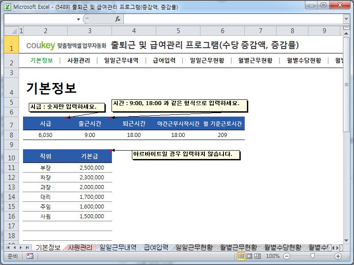The image size is (354, 265).
Task: Jump to the first sheet tab with the arrow
Action: pos(8,247)
